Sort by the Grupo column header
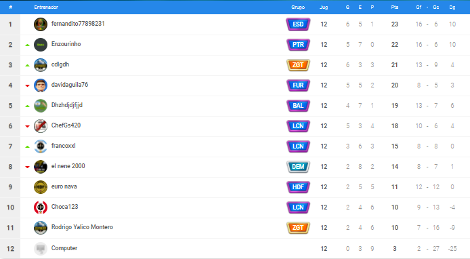Image resolution: width=470 pixels, height=259 pixels. (298, 7)
